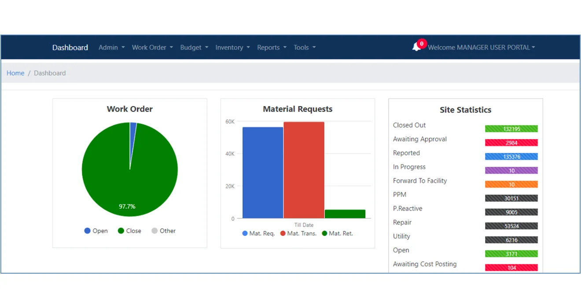The width and height of the screenshot is (581, 308).
Task: Toggle the Close legend marker in Work Order chart
Action: [x=121, y=231]
